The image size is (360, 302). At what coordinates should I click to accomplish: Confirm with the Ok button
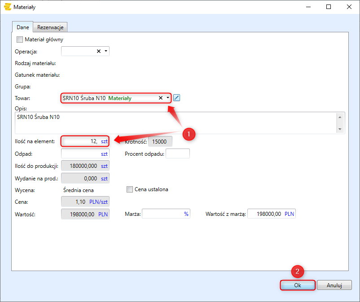coord(297,285)
